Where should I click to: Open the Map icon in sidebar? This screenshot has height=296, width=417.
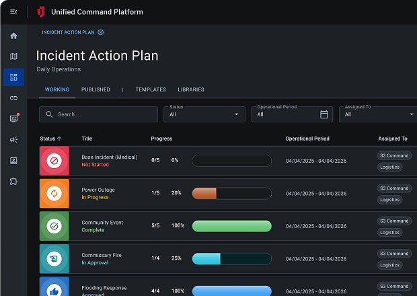pos(13,57)
